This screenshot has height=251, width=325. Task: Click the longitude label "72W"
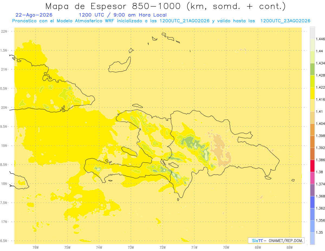[x=162, y=247]
